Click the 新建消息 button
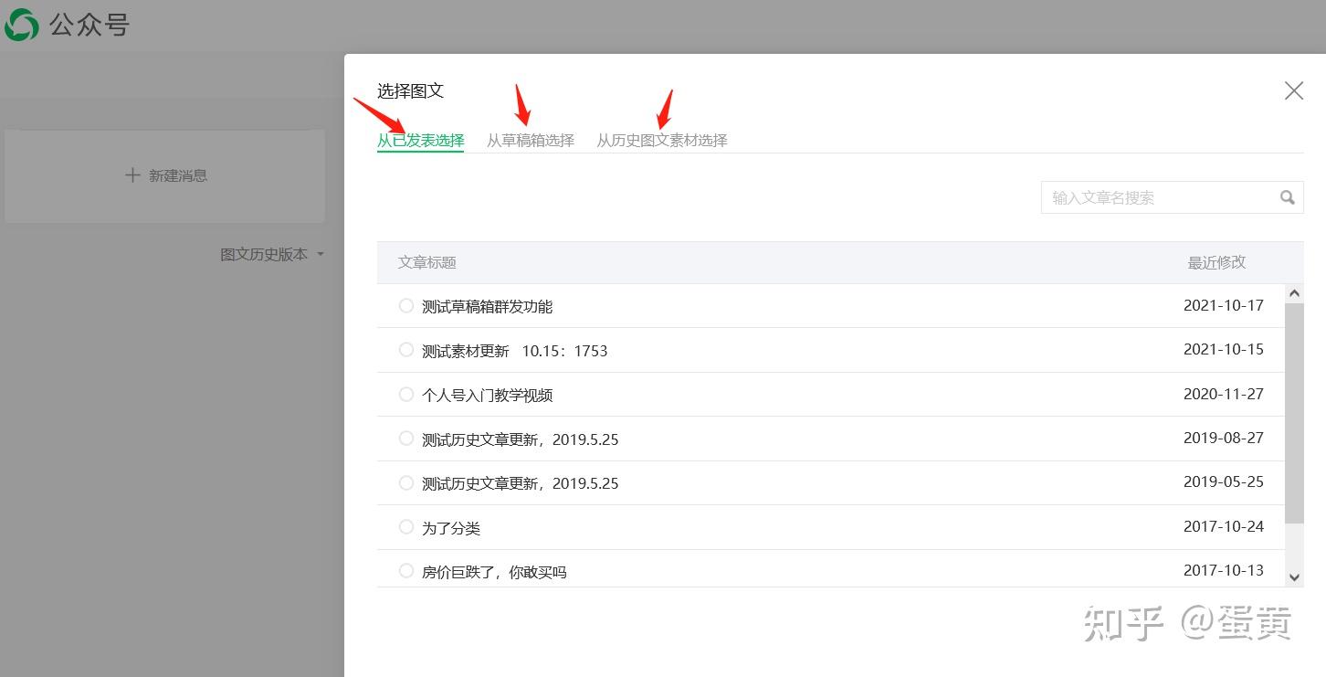 165,175
